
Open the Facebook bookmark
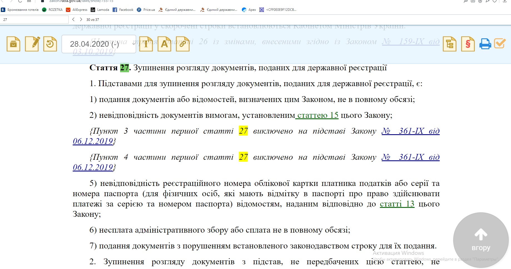(x=123, y=10)
